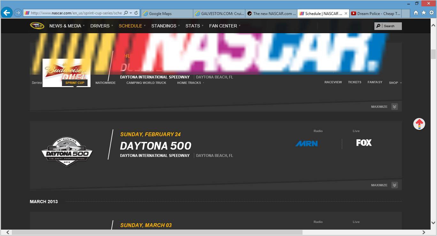
Task: Click NASCAR Sprint Cup logo icon
Action: (x=37, y=26)
